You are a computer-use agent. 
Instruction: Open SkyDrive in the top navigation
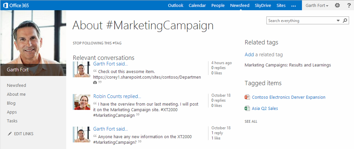tap(263, 6)
